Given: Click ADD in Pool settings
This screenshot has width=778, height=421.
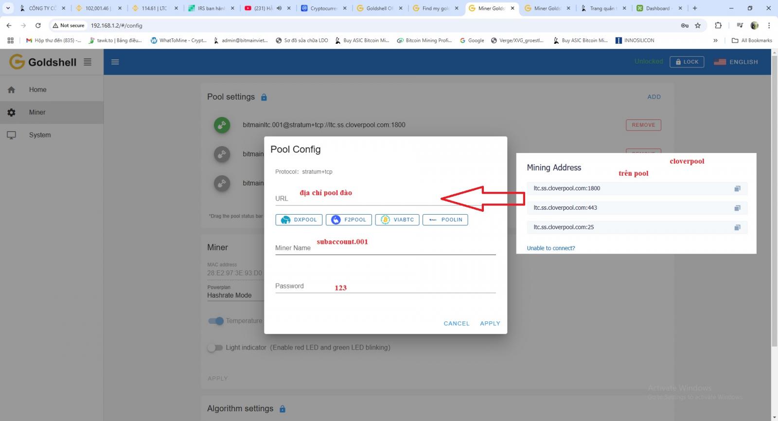Looking at the screenshot, I should coord(654,97).
